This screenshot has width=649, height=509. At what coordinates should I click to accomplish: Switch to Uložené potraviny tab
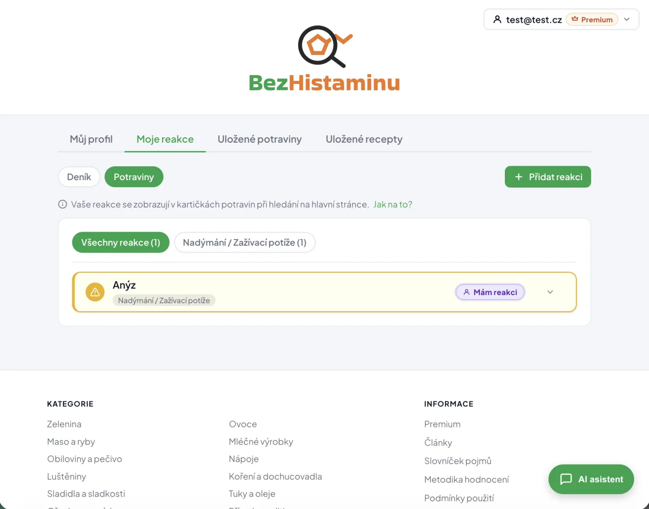[x=260, y=139]
